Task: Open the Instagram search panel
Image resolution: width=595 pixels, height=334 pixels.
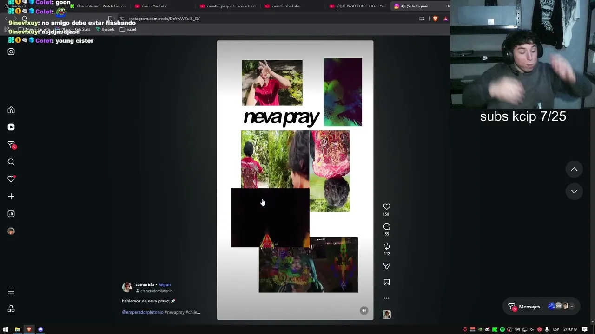Action: [x=11, y=162]
